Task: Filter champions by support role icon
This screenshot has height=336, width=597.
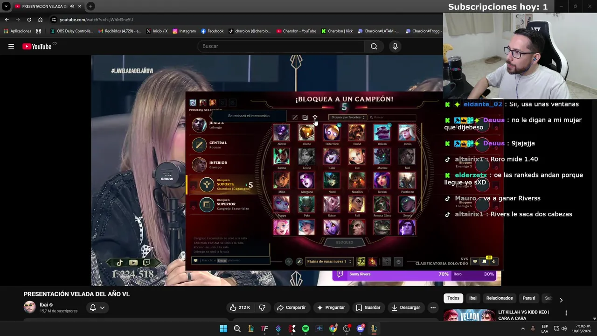Action: coord(315,117)
